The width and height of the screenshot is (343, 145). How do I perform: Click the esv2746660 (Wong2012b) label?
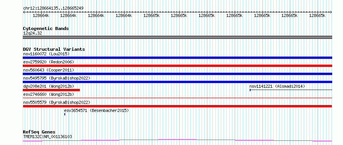[49, 94]
